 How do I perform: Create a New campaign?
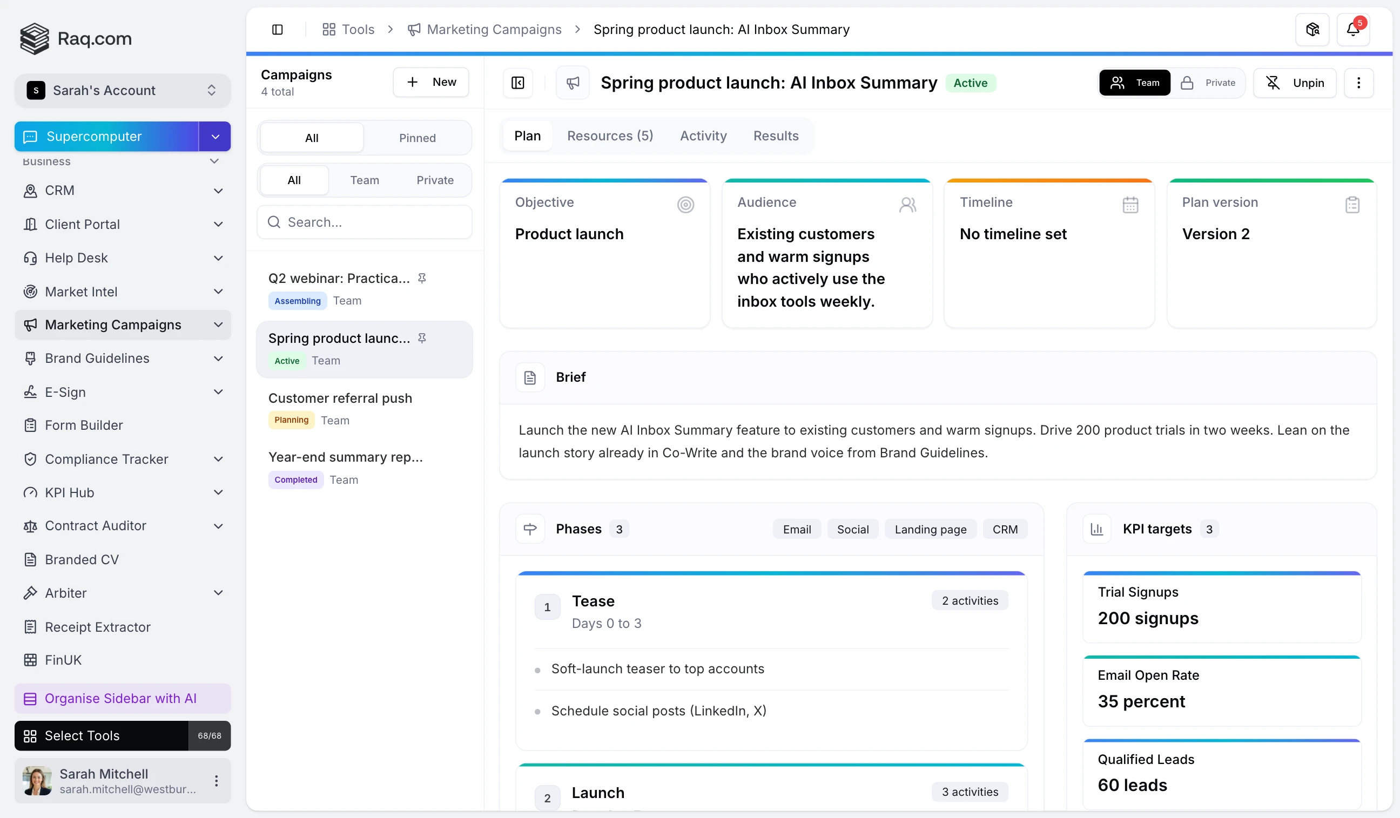[430, 82]
